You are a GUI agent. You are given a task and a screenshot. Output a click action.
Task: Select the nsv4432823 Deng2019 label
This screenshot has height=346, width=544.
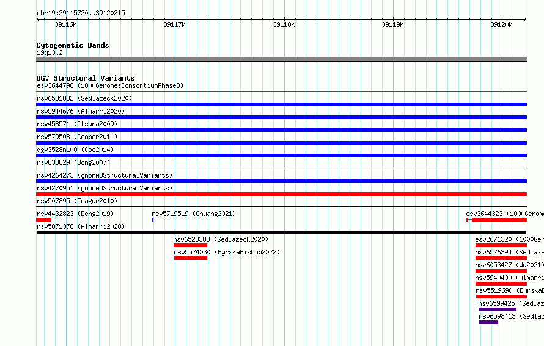75,214
